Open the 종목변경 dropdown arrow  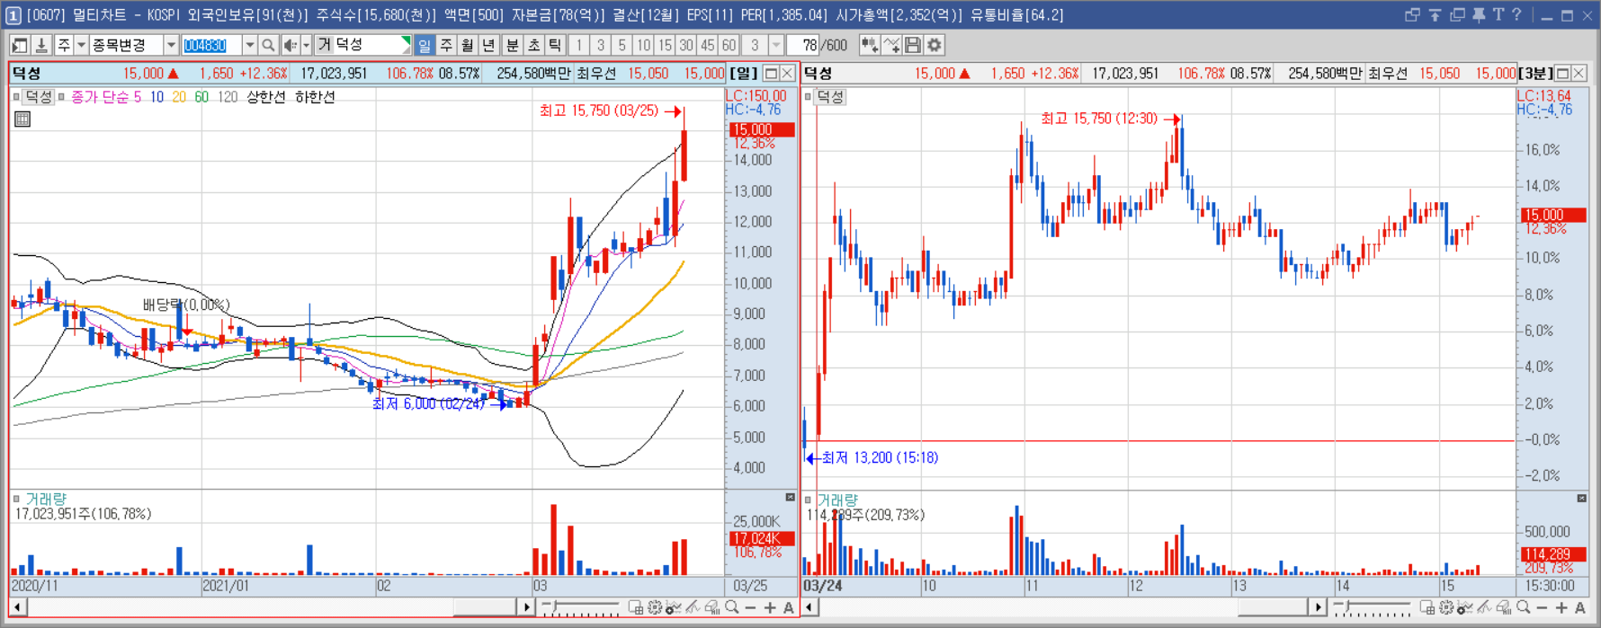coord(171,45)
